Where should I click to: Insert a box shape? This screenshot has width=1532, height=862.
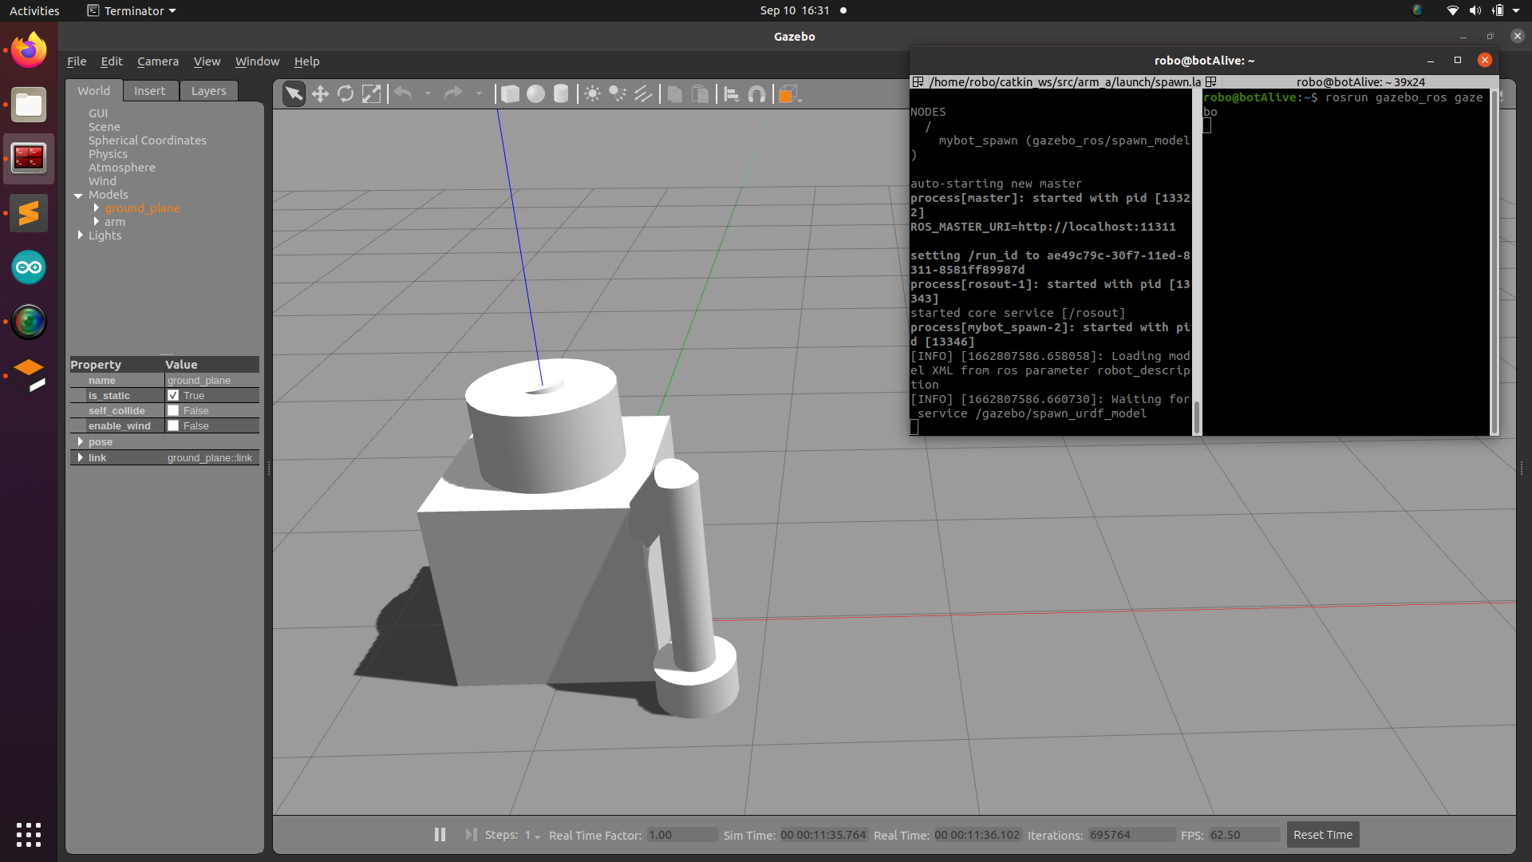pyautogui.click(x=510, y=94)
